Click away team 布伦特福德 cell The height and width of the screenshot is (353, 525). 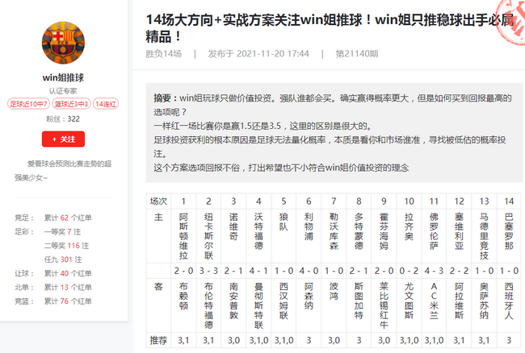click(208, 305)
